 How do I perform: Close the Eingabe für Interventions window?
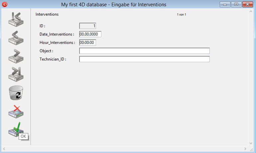point(247,4)
